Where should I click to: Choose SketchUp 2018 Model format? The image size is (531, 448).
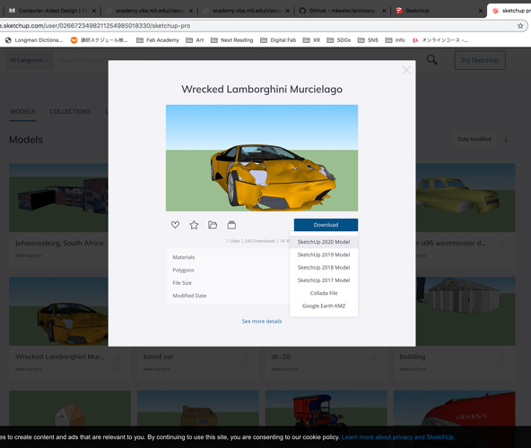coord(324,268)
